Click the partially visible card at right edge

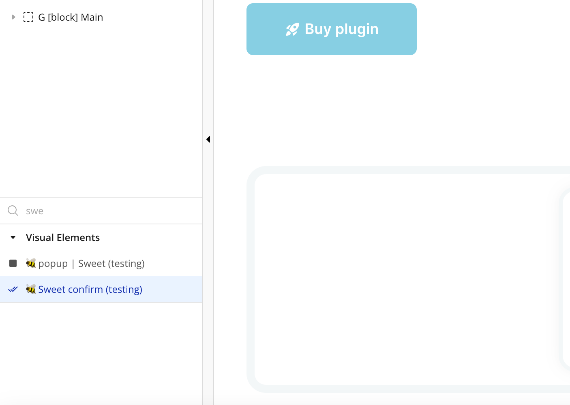click(566, 279)
